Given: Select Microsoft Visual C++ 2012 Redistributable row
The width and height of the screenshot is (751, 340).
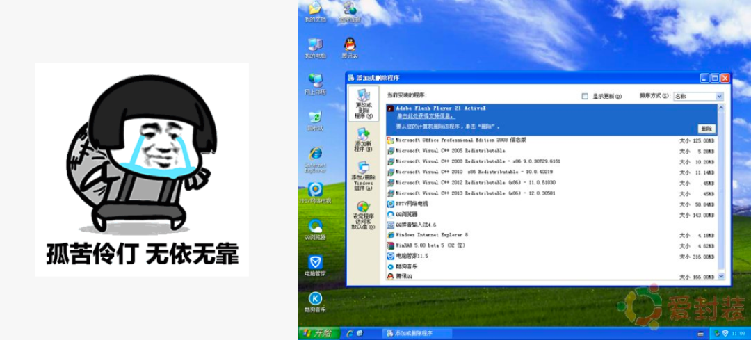Looking at the screenshot, I should point(551,182).
